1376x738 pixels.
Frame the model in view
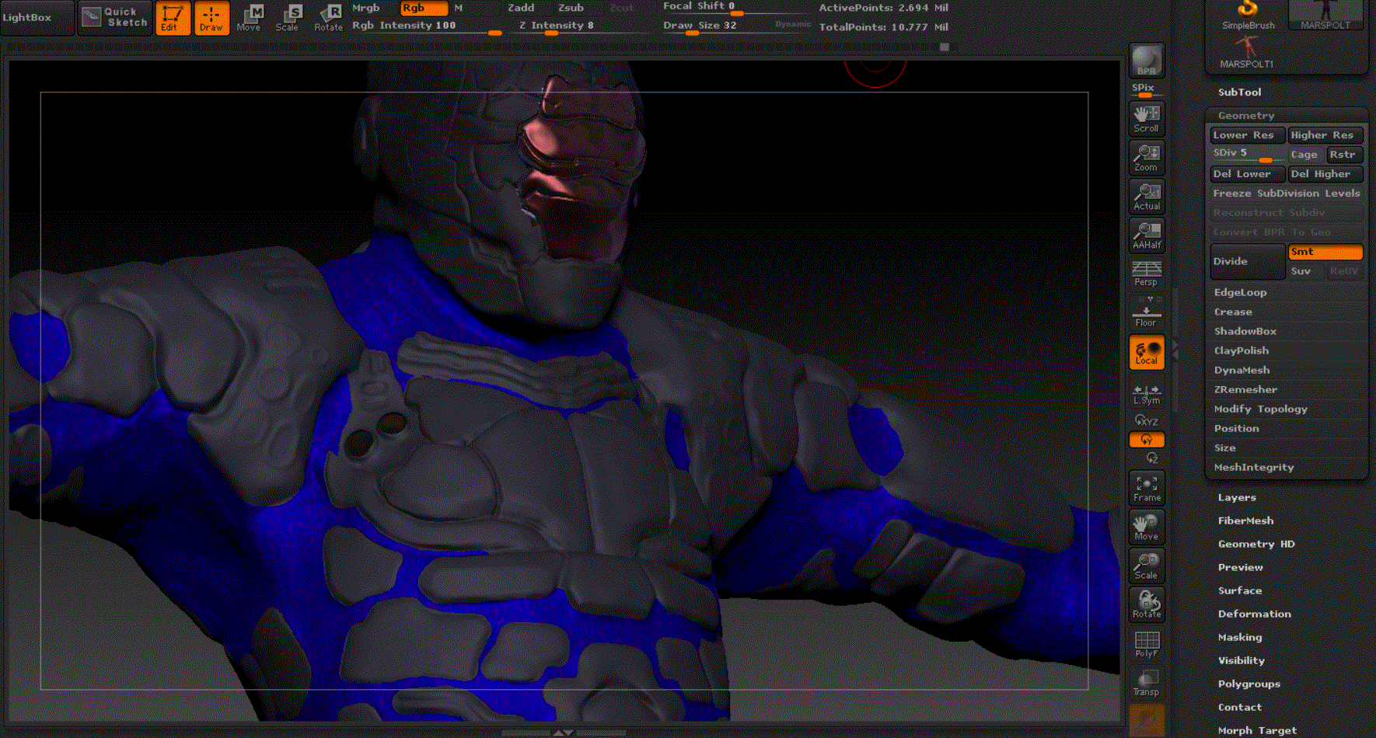(x=1146, y=488)
